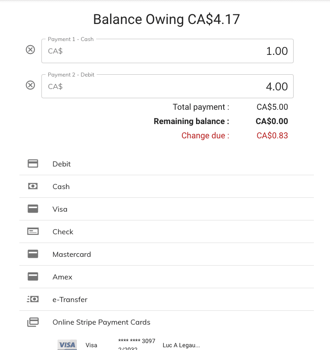
Task: Click the Check icon
Action: click(x=33, y=231)
